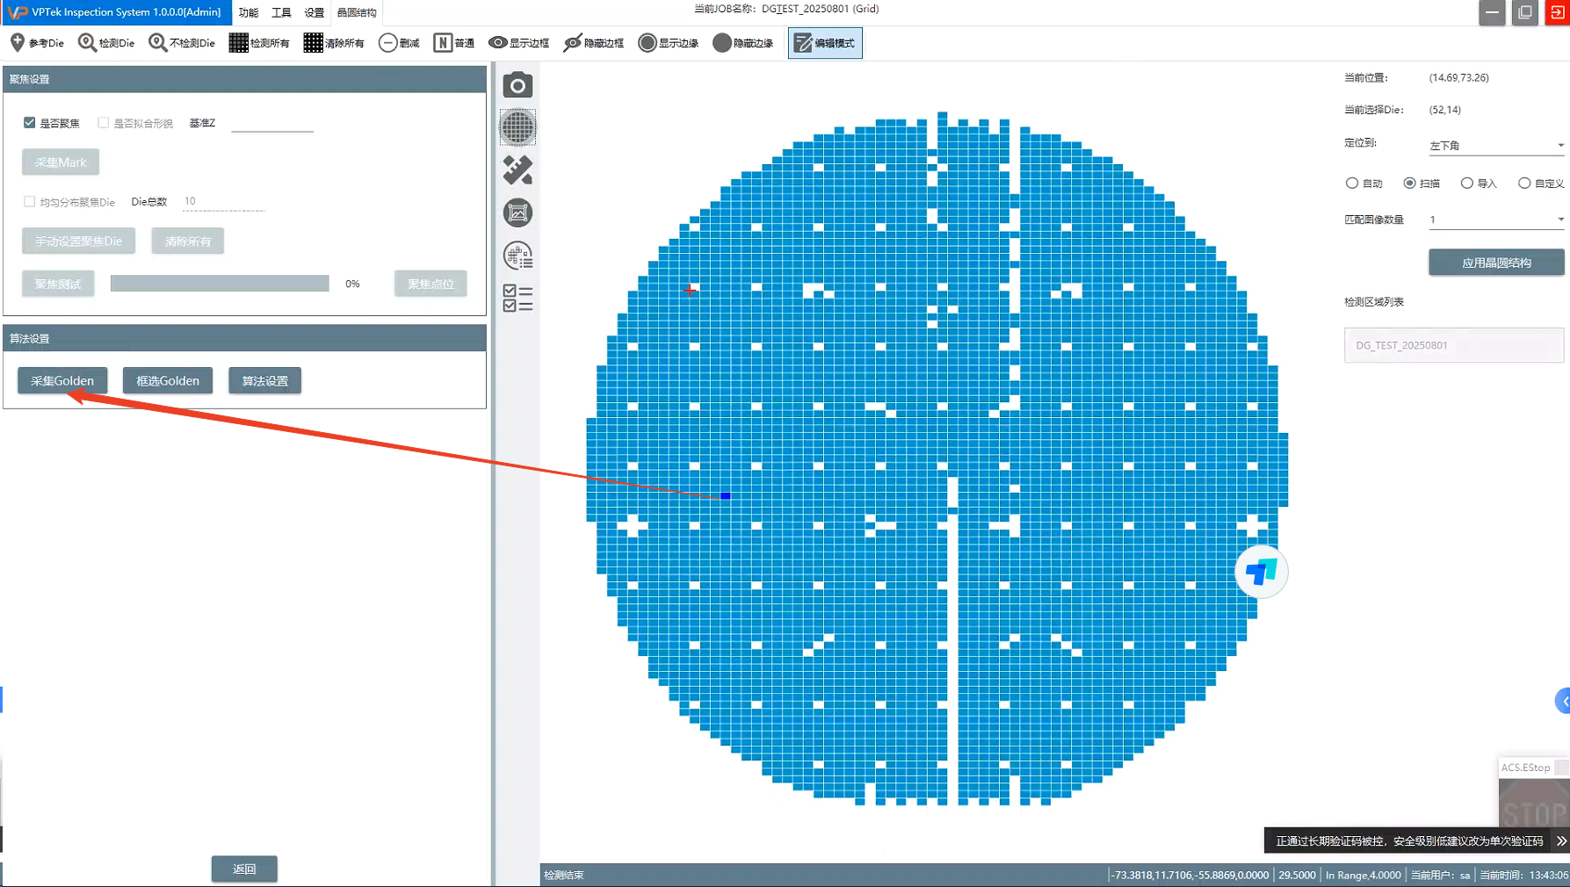Expand the 匹配图像数量 dropdown
Viewport: 1570px width, 887px height.
[1495, 220]
